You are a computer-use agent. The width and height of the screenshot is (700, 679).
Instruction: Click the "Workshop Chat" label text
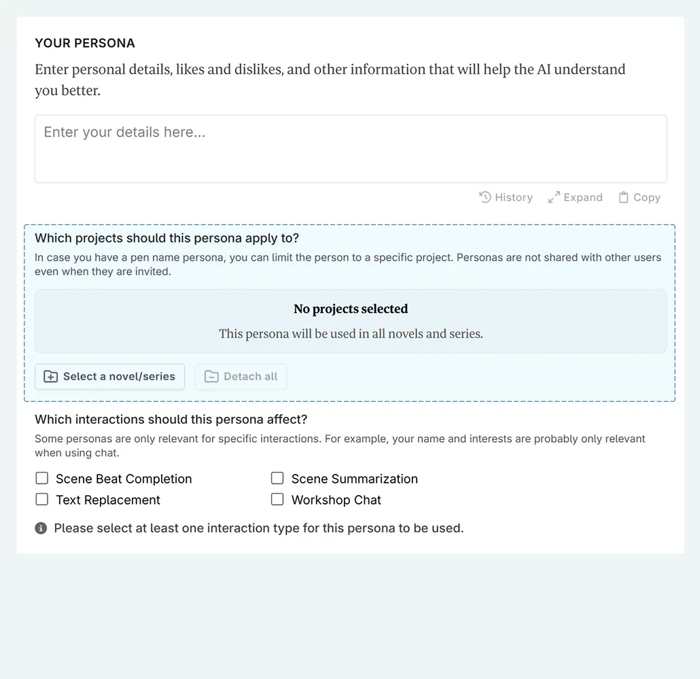[336, 500]
